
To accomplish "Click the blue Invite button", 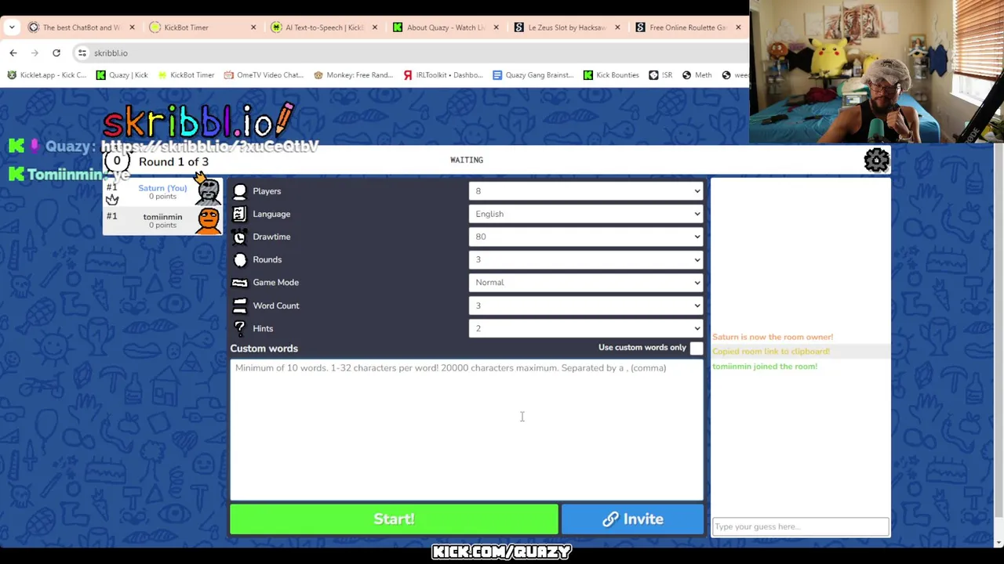I will click(632, 519).
